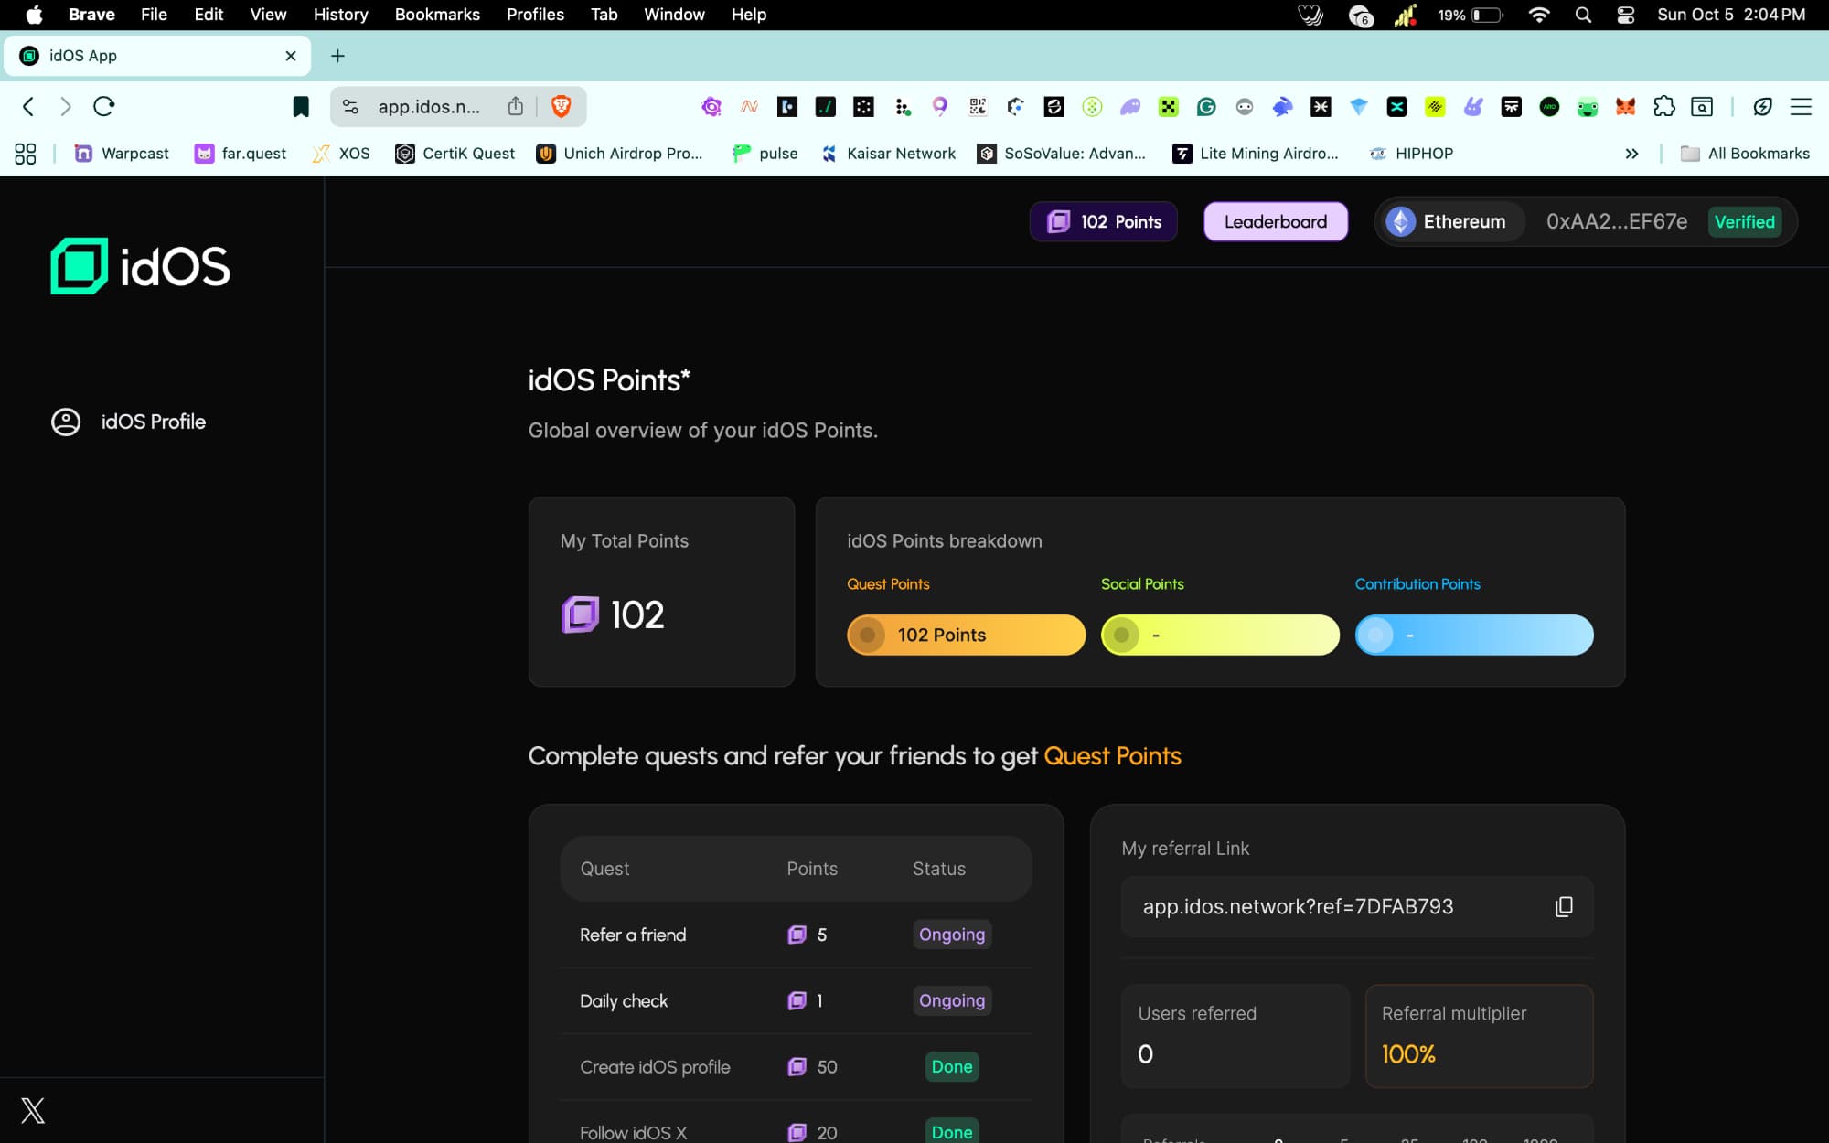Image resolution: width=1829 pixels, height=1143 pixels.
Task: Open the X social icon in sidebar
Action: (33, 1110)
